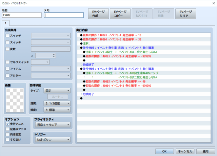Check the アイテム condition checkbox
This screenshot has width=217, height=156.
7,69
